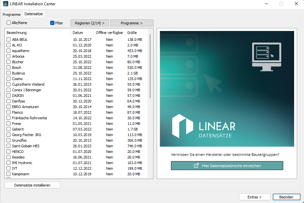
Task: Select the date 12.12.2022 for IVT
Action: [82, 168]
